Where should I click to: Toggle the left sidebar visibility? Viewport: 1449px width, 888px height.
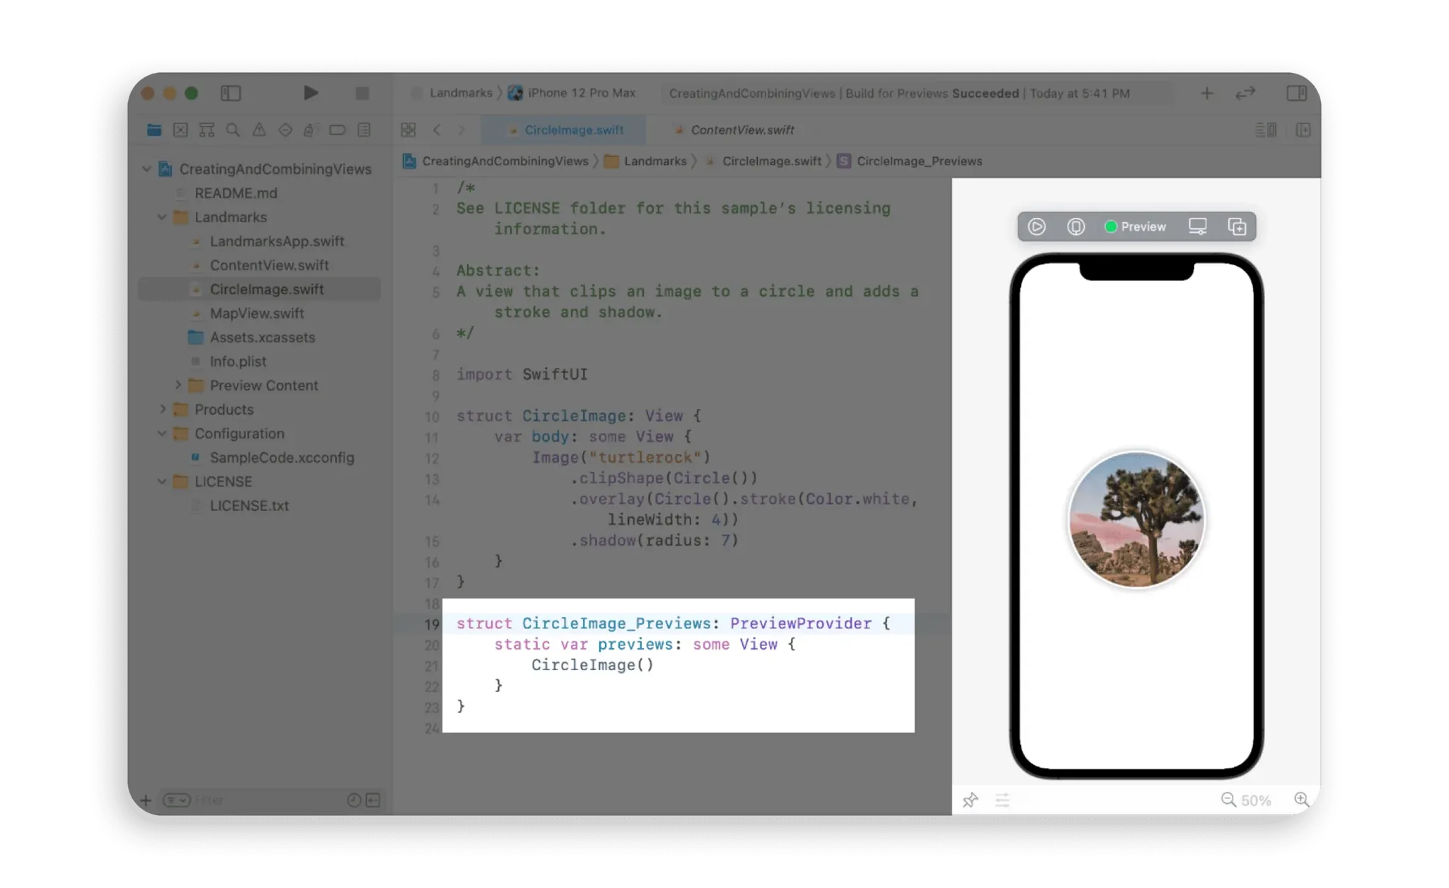coord(231,93)
